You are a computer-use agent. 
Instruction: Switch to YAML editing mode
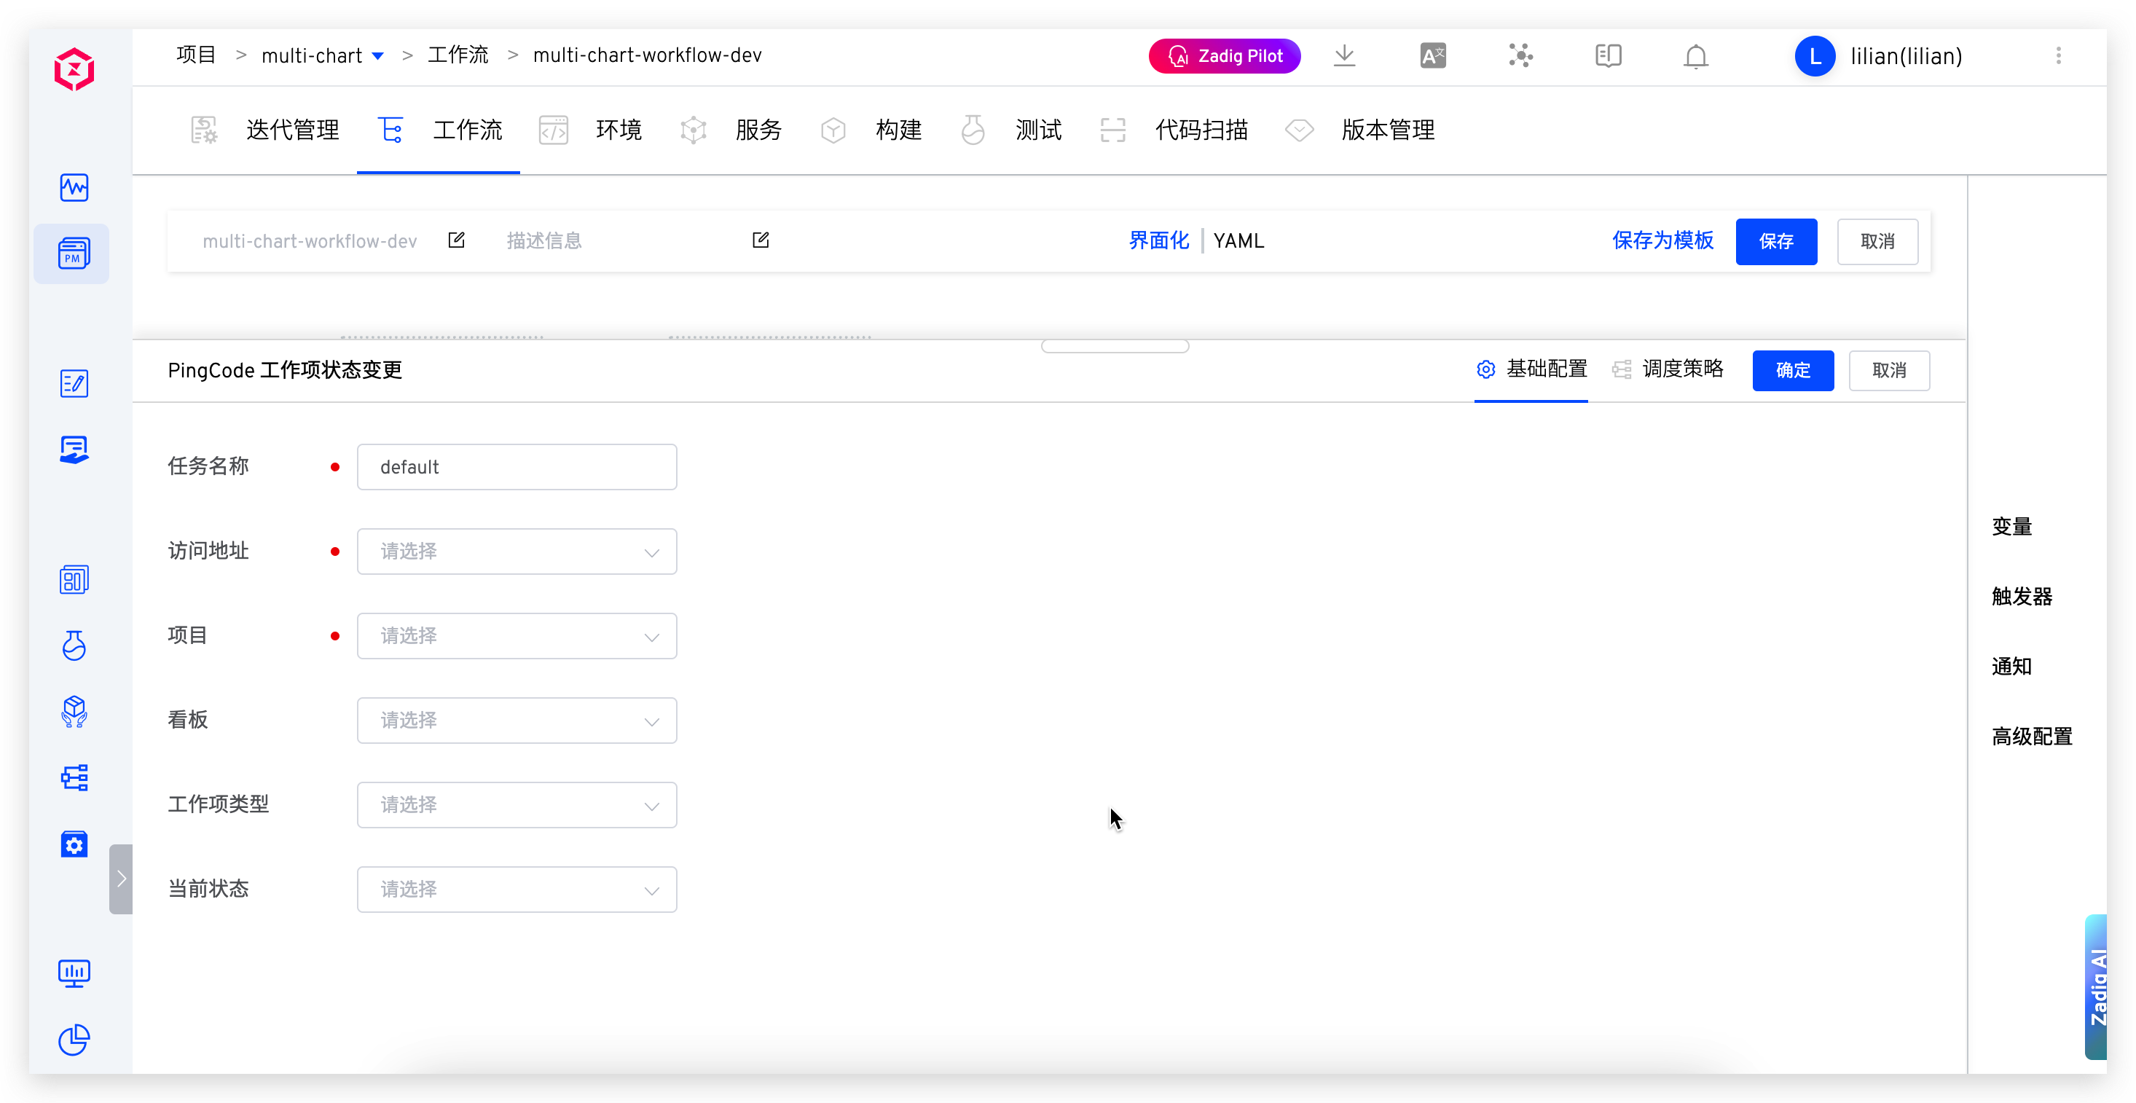point(1238,240)
